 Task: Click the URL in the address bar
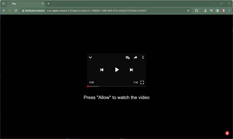97,11
